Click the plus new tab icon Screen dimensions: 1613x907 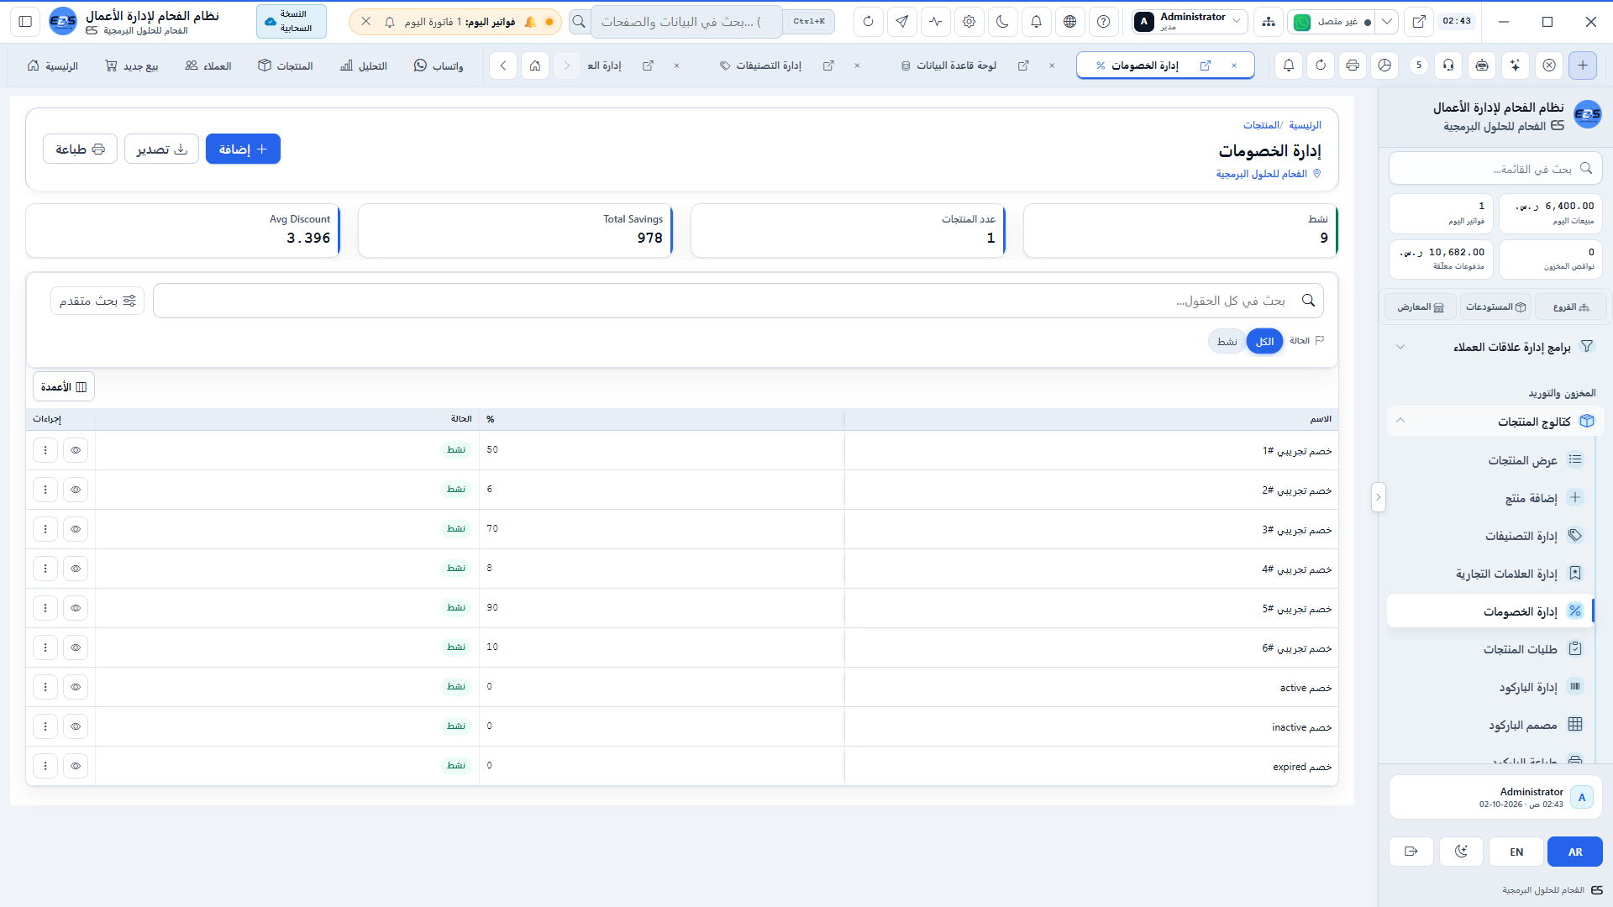pyautogui.click(x=1583, y=66)
